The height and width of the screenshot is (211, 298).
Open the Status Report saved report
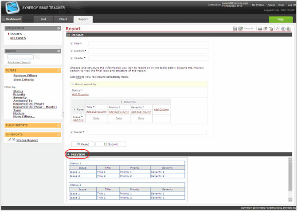(x=27, y=140)
